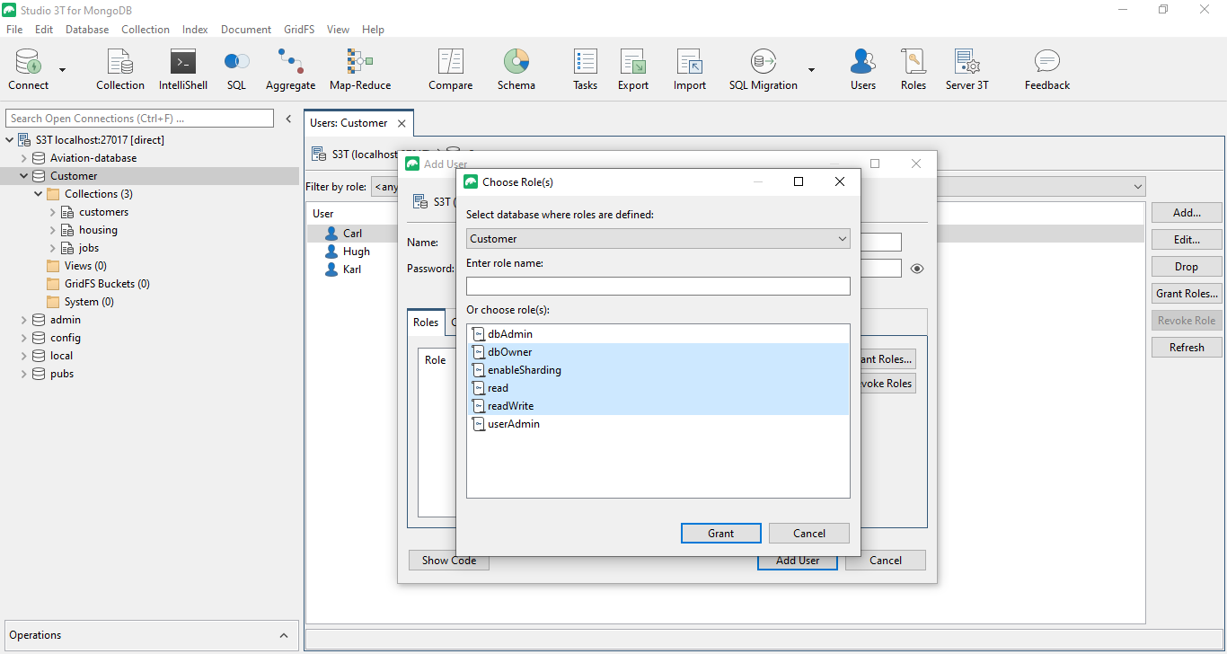Select the Roles tab in Add User

point(426,323)
